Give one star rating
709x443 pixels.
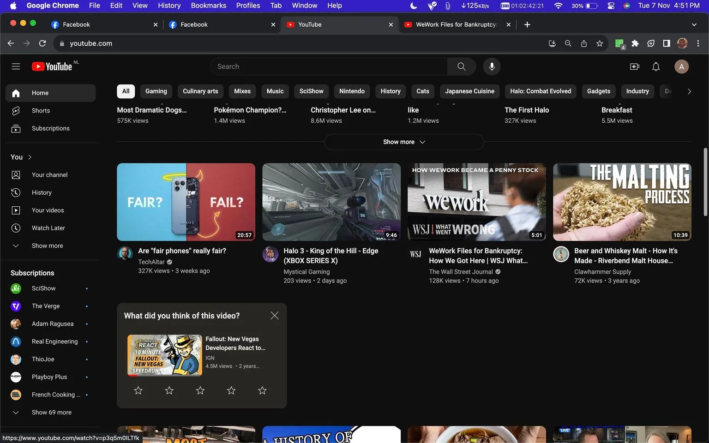[x=138, y=390]
